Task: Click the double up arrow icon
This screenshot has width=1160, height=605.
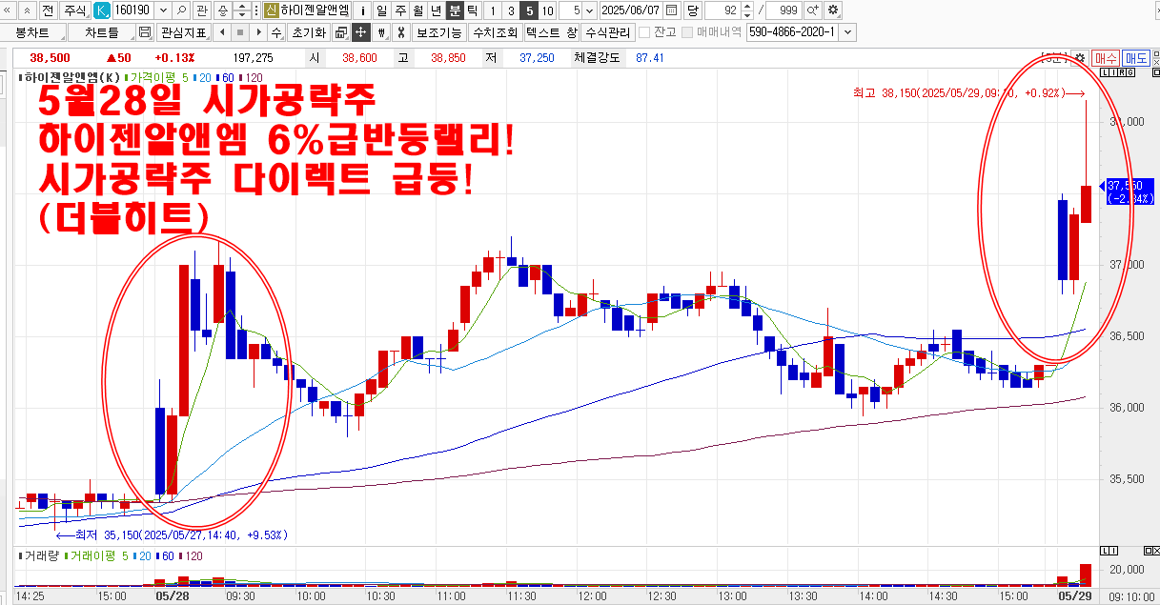Action: (26, 10)
